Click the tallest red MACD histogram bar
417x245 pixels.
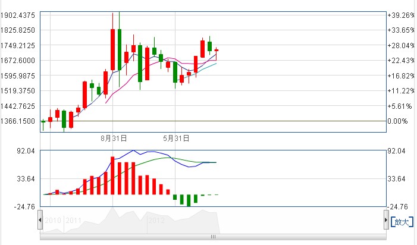click(112, 175)
